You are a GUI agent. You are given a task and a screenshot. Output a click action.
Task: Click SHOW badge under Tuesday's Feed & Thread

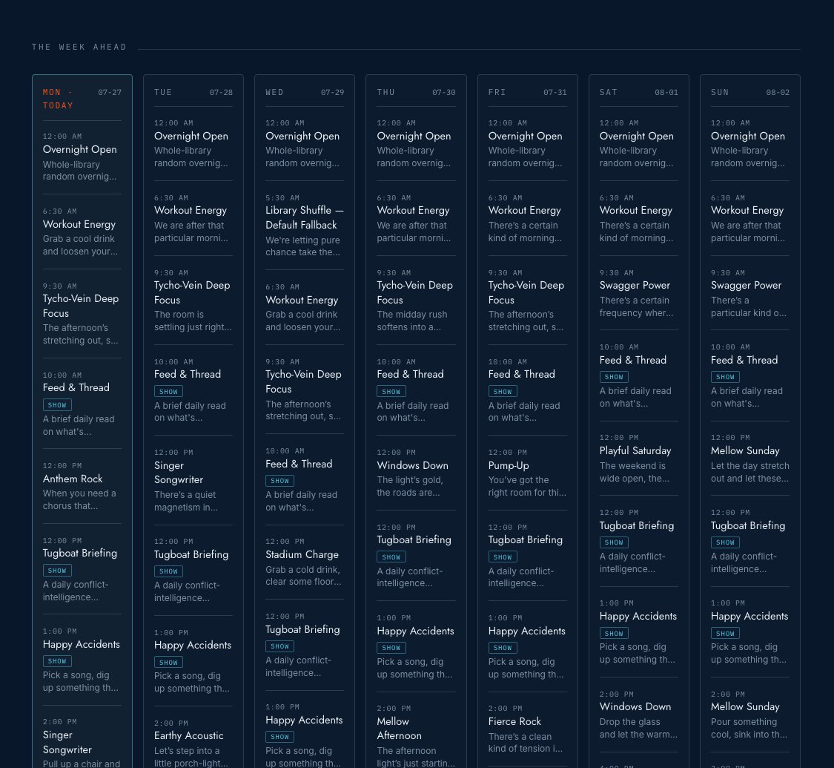click(168, 392)
